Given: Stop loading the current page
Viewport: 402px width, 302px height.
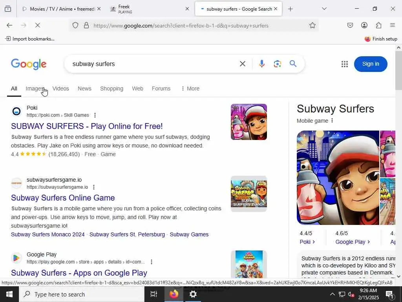Looking at the screenshot, I should coord(37,25).
